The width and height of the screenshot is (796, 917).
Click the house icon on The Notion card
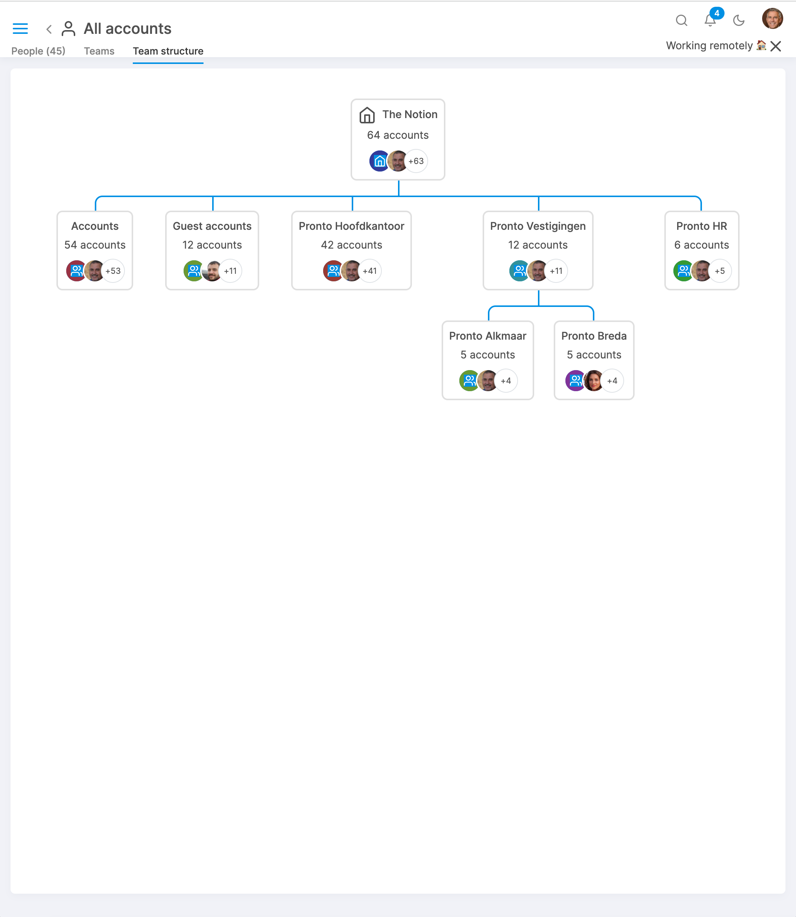tap(367, 115)
